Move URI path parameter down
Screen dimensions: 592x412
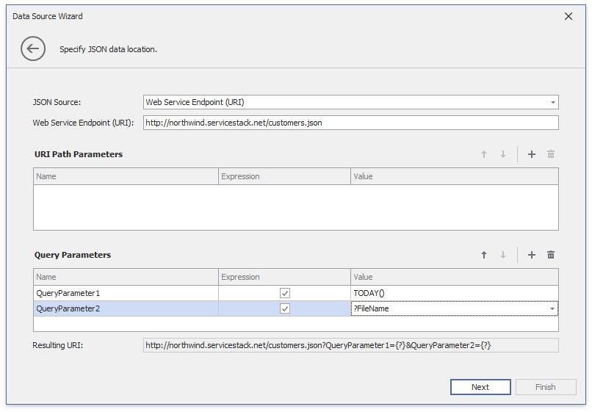(503, 154)
